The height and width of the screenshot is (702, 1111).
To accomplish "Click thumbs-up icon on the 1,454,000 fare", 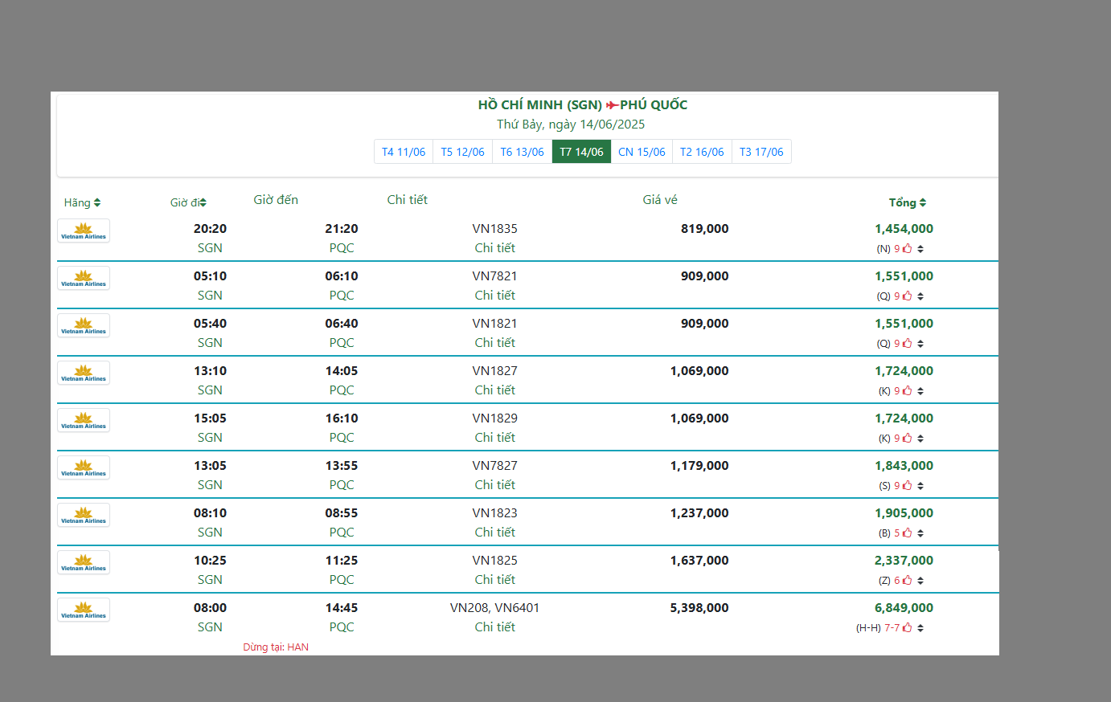I will click(907, 249).
